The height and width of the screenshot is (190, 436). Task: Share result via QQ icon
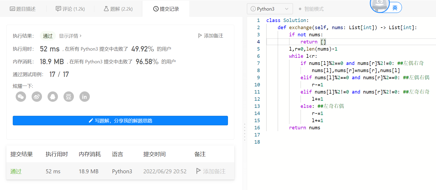click(53, 97)
